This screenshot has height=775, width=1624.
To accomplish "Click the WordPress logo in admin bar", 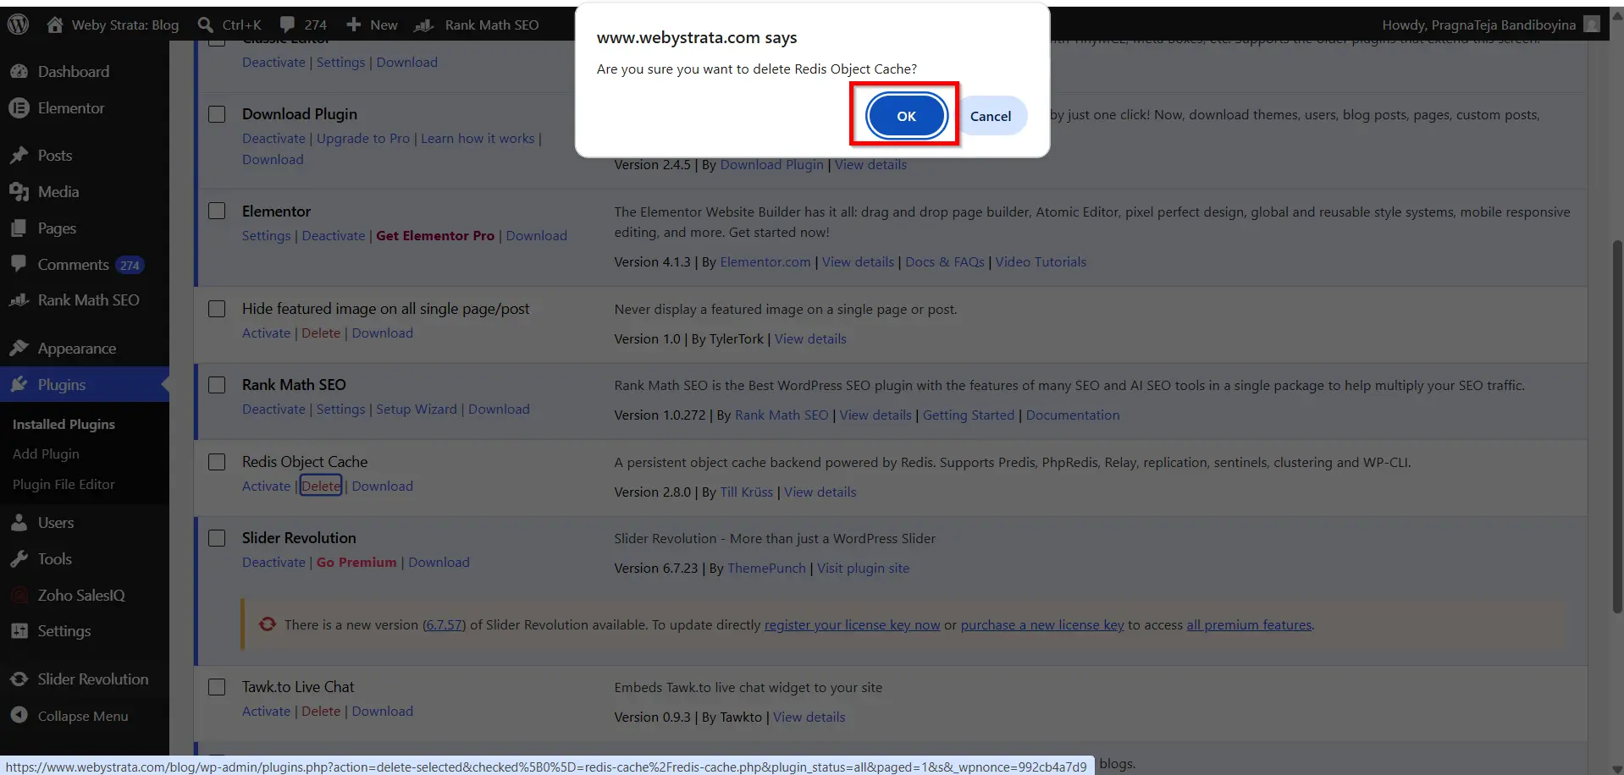I will click(x=18, y=25).
